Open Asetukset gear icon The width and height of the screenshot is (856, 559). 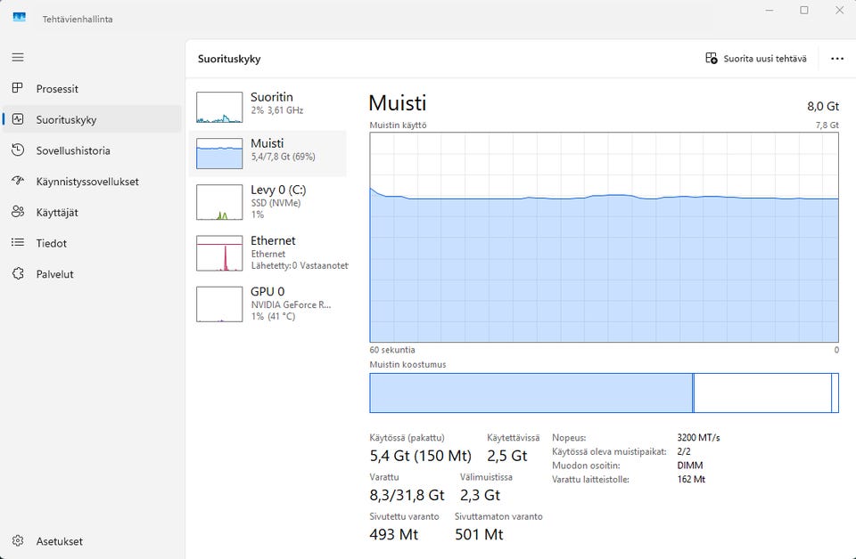18,541
